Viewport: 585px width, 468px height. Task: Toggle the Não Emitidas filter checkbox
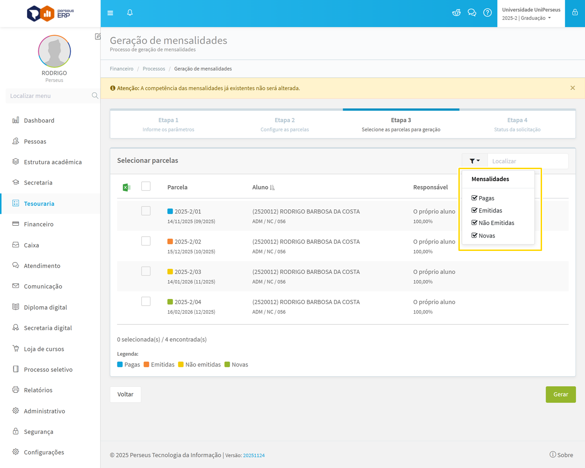click(474, 223)
